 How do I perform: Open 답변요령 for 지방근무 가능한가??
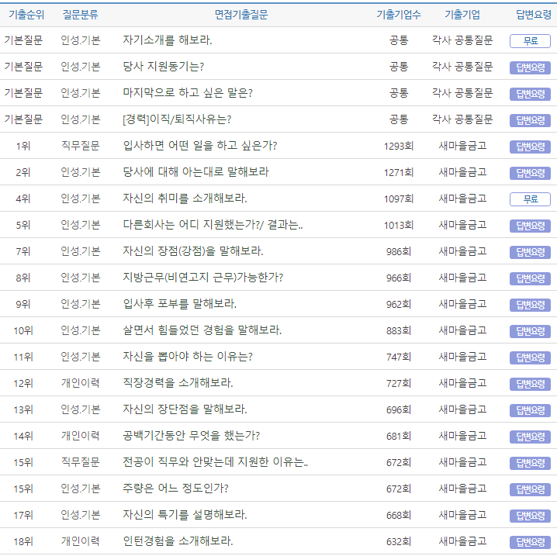530,278
